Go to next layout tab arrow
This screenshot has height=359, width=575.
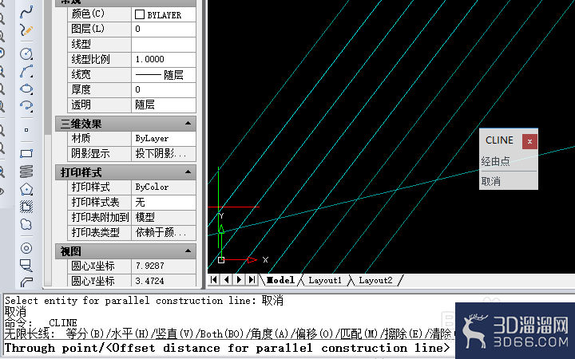click(239, 280)
